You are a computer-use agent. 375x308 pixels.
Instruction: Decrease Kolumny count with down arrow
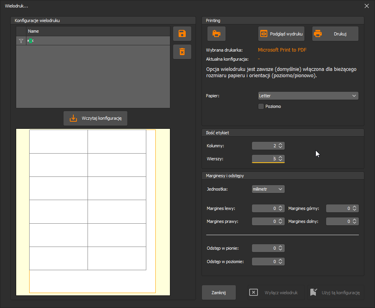point(280,147)
